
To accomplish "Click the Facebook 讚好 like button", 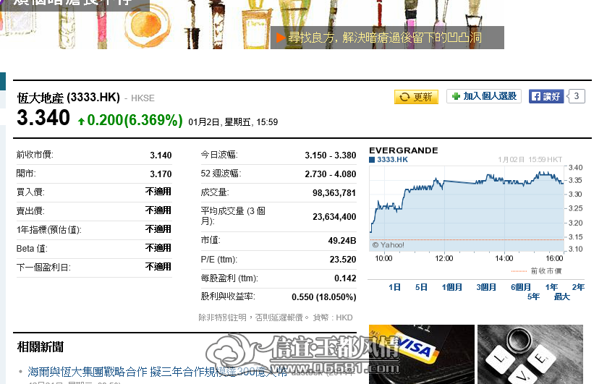I will (x=546, y=96).
